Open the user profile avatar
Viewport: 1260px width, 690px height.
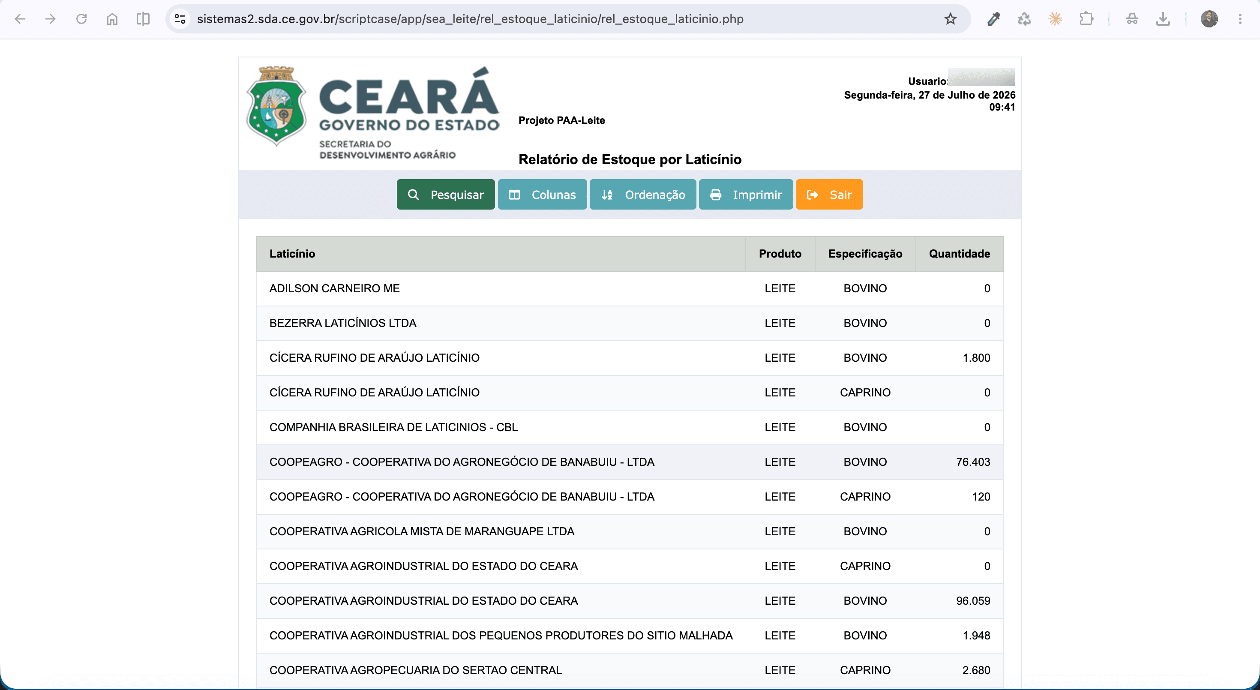1209,19
